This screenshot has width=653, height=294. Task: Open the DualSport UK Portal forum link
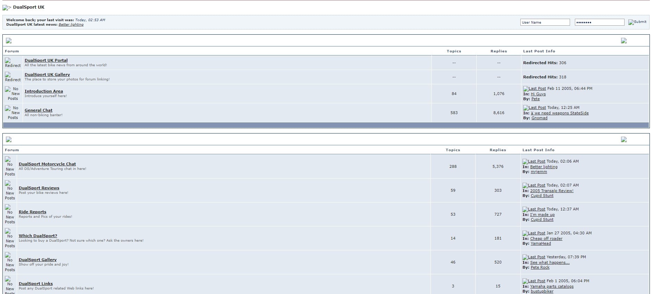tap(46, 60)
